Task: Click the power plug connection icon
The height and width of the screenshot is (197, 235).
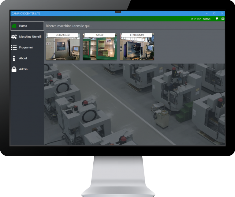Action: (x=217, y=19)
